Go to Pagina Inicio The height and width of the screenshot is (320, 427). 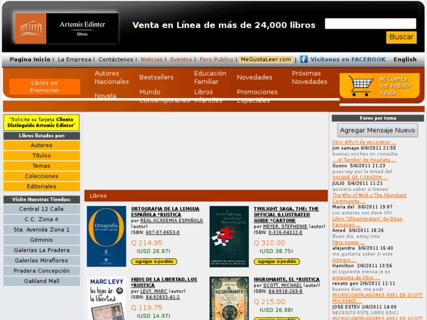(x=30, y=59)
